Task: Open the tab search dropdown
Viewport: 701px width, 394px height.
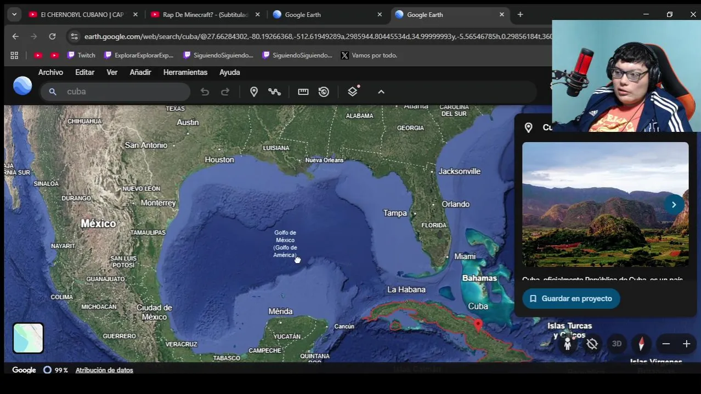Action: coord(14,15)
